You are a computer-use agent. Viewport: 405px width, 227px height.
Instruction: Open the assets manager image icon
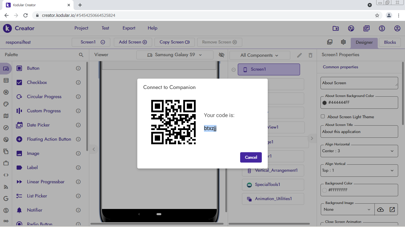click(x=330, y=42)
